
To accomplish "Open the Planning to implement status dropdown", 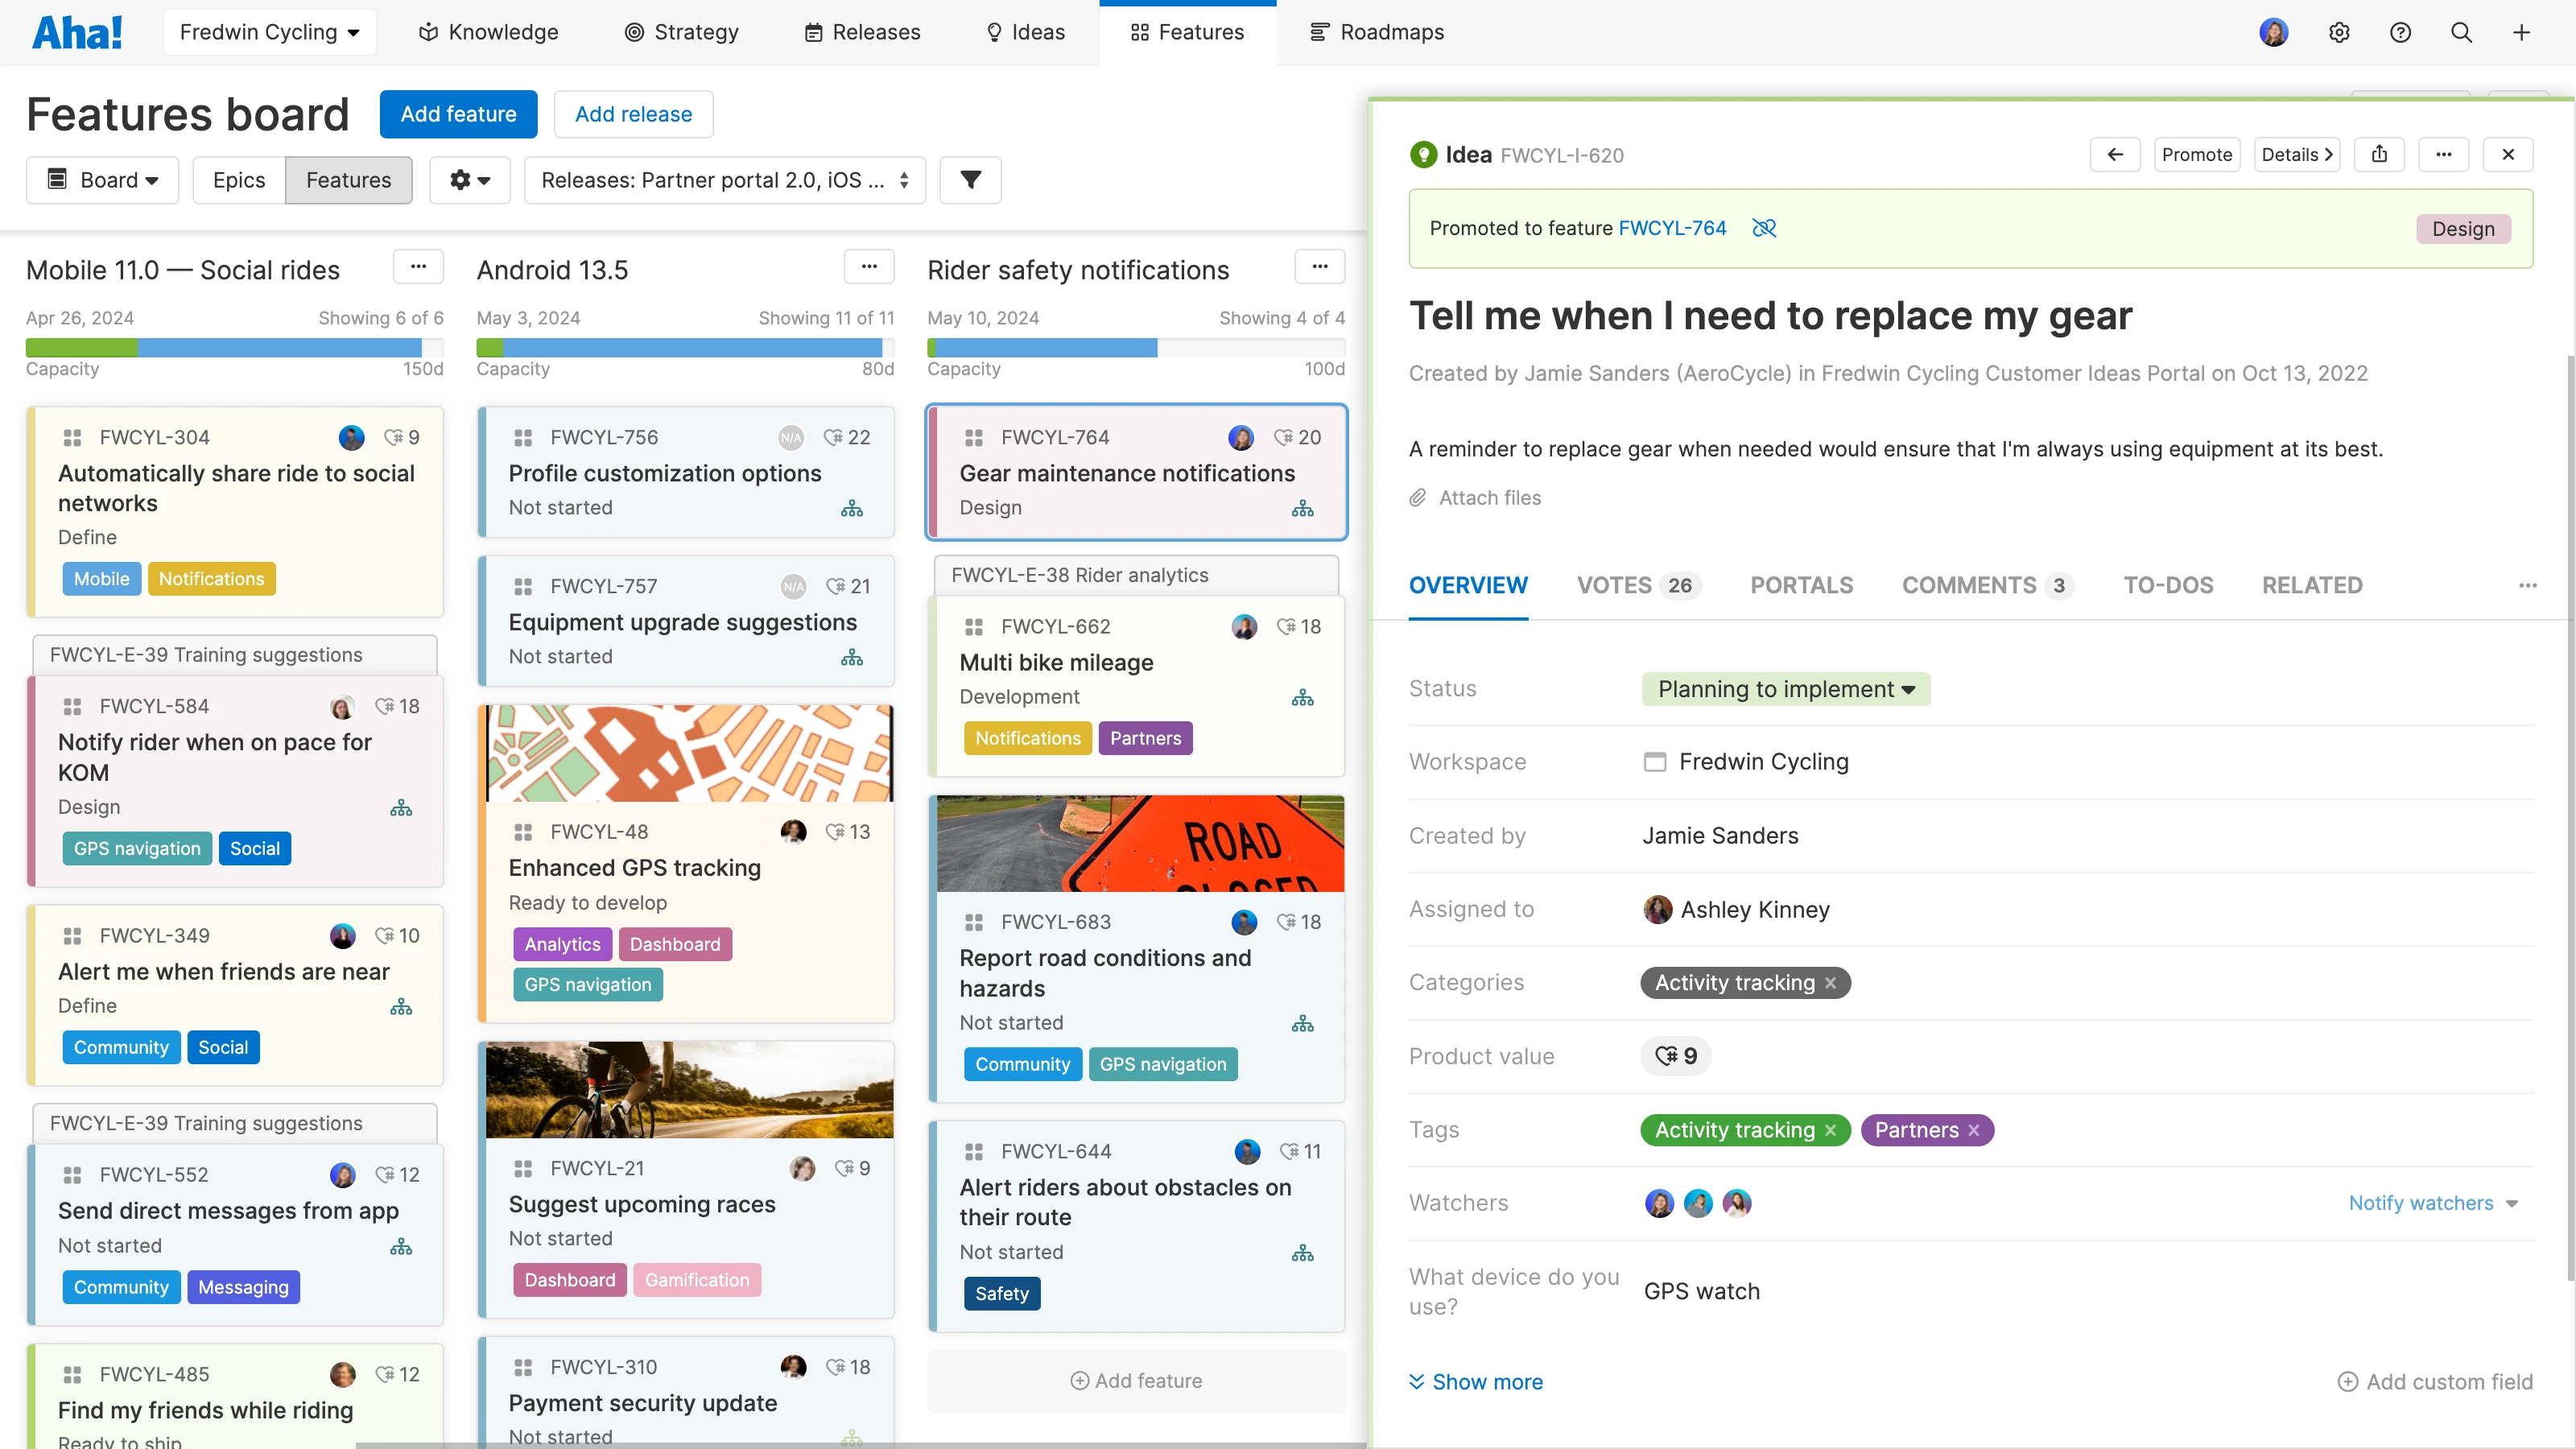I will (1785, 689).
